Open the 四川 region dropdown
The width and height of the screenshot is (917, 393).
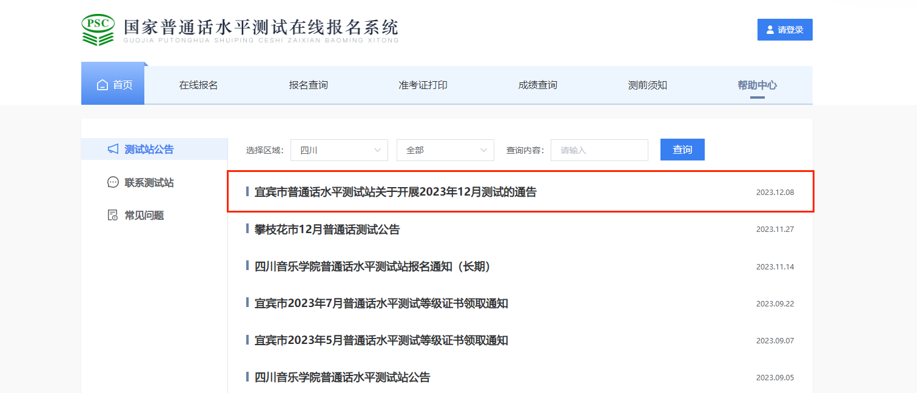339,150
